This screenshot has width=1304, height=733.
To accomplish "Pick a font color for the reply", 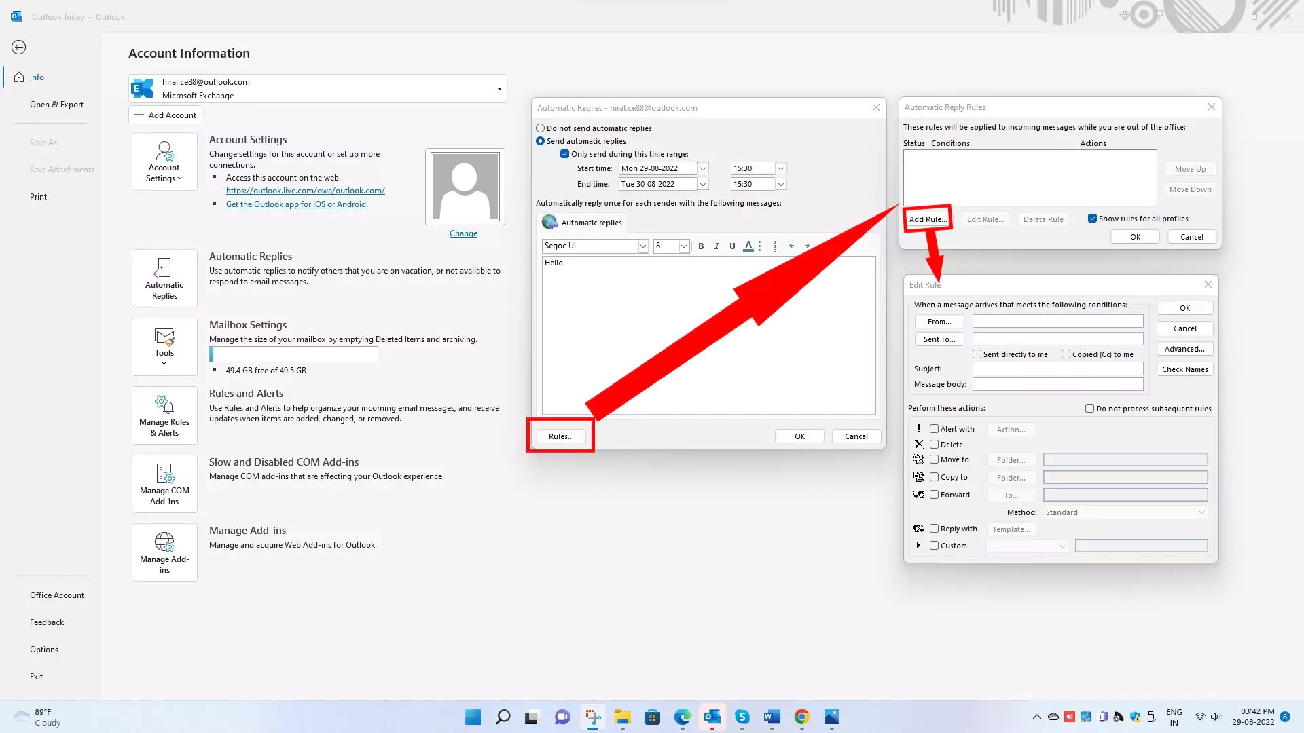I will point(748,246).
